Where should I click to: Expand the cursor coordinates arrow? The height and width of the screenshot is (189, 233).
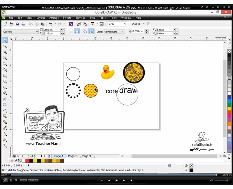click(x=29, y=165)
